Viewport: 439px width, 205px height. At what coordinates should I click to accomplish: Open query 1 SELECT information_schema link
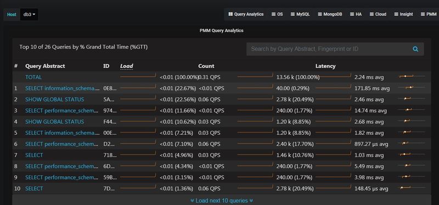63,88
